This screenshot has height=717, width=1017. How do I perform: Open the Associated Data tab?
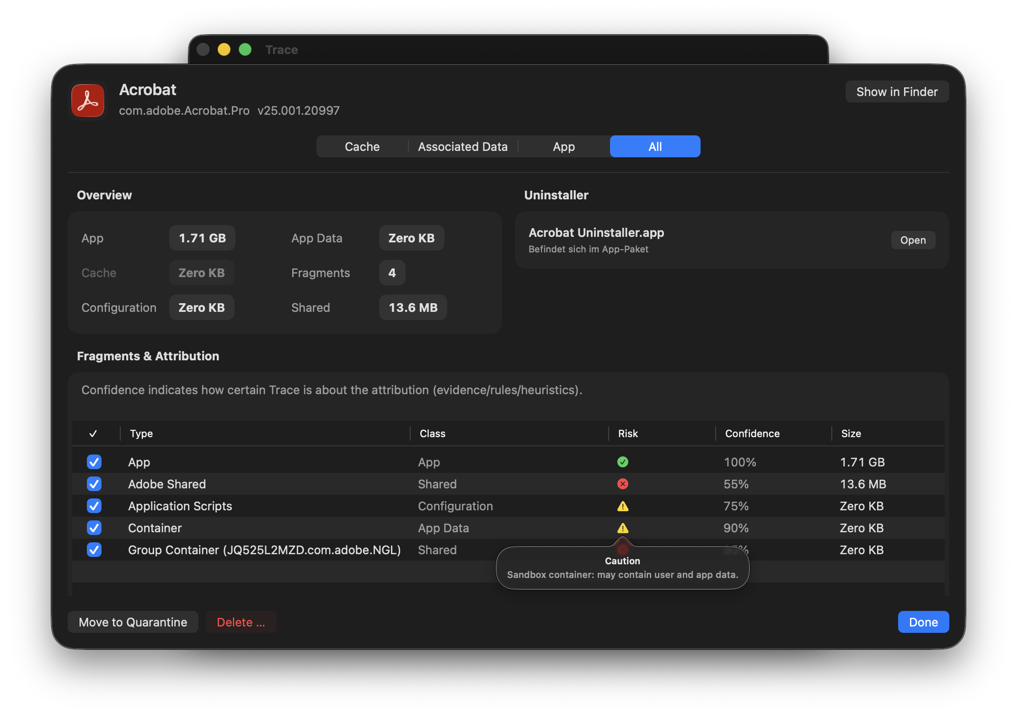coord(462,146)
